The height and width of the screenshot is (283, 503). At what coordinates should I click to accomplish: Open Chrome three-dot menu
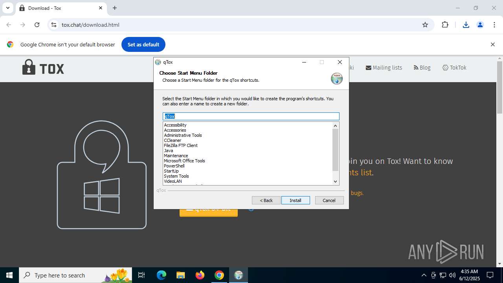494,25
